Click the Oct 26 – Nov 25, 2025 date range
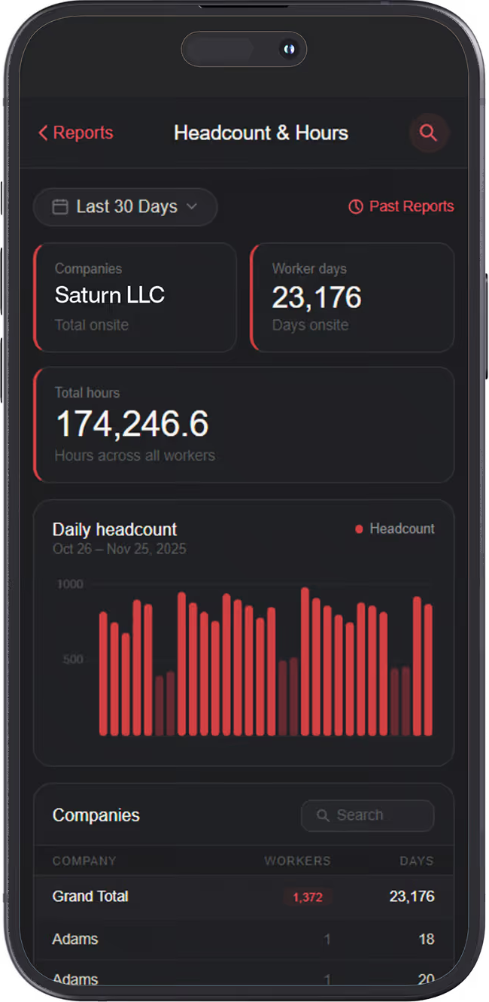489x1002 pixels. coord(119,549)
